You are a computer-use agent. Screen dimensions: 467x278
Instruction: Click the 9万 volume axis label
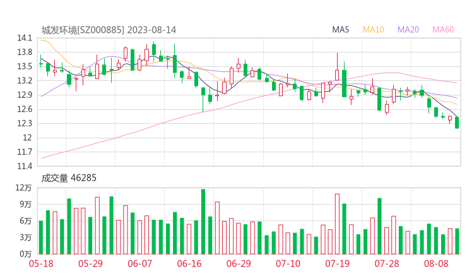(x=26, y=205)
